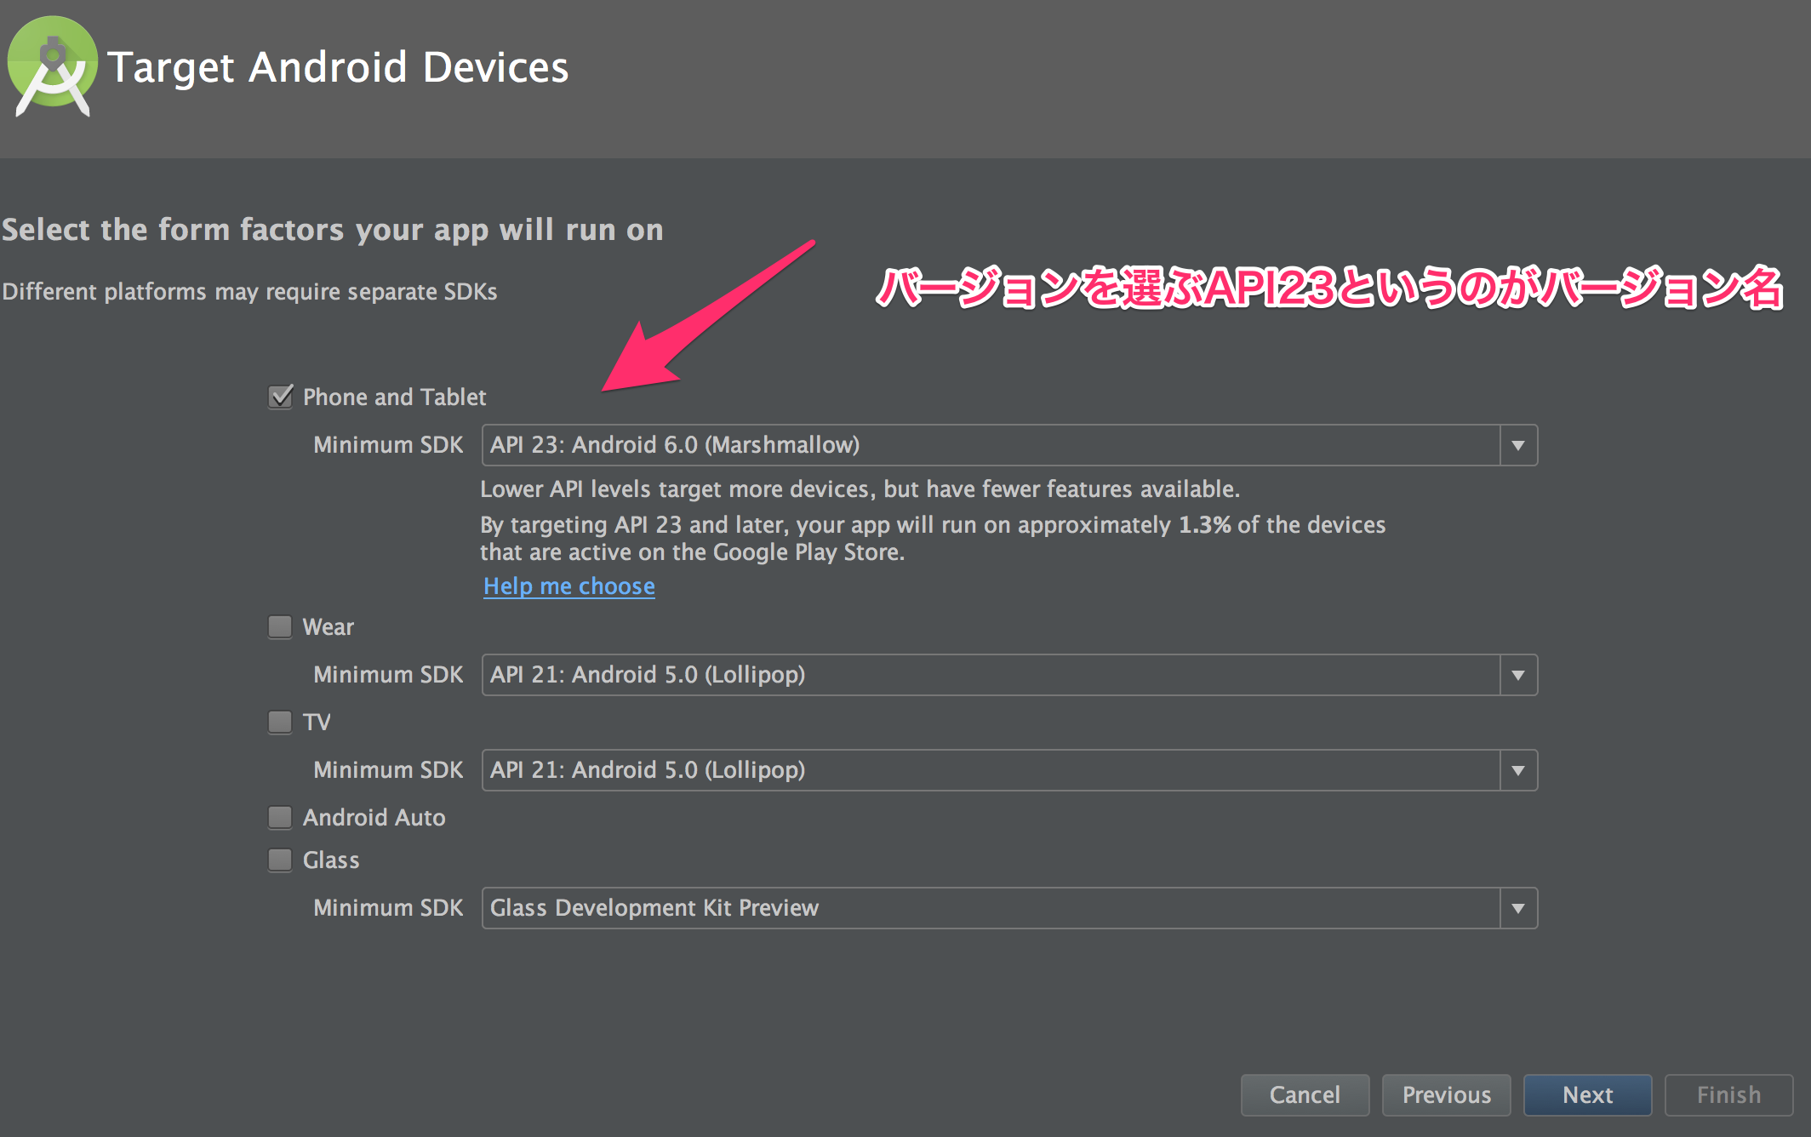Open the TV Minimum SDK dropdown arrow
Screen dimensions: 1811x1137
point(1518,770)
